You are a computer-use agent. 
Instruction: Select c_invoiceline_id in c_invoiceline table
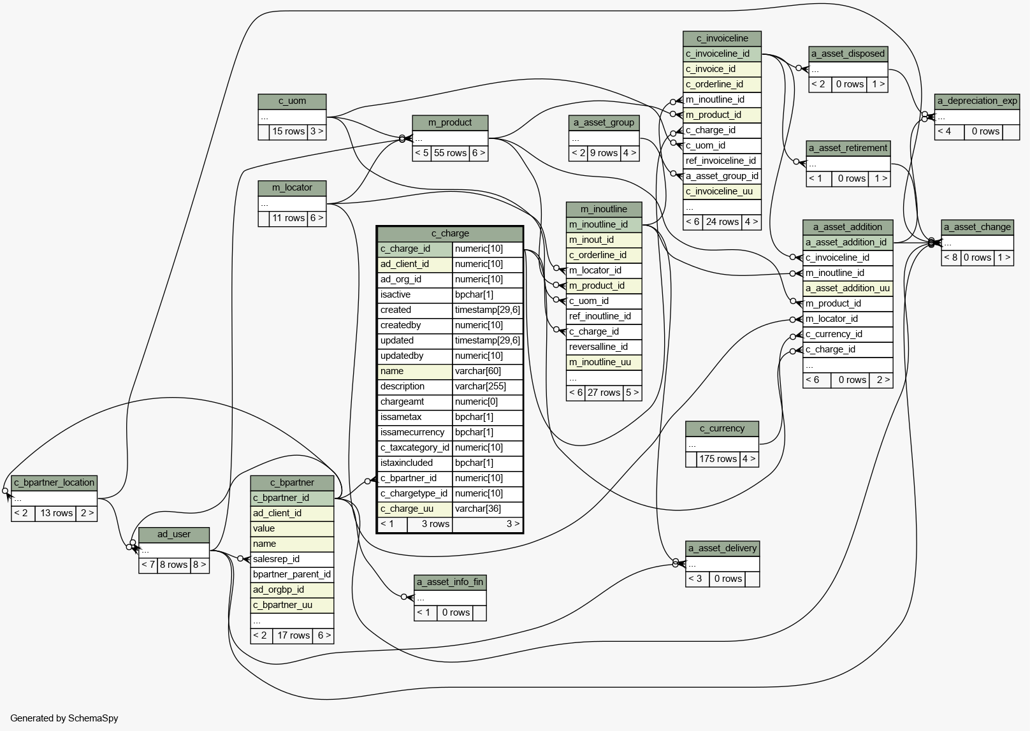click(x=722, y=54)
